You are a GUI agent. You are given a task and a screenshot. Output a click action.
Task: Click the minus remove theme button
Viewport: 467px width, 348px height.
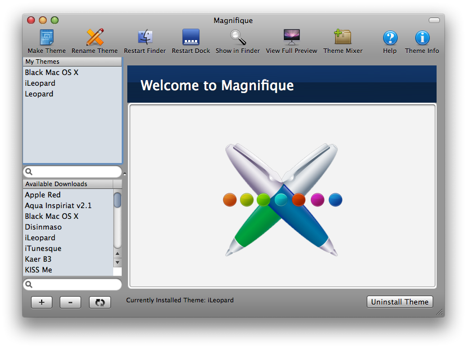70,302
